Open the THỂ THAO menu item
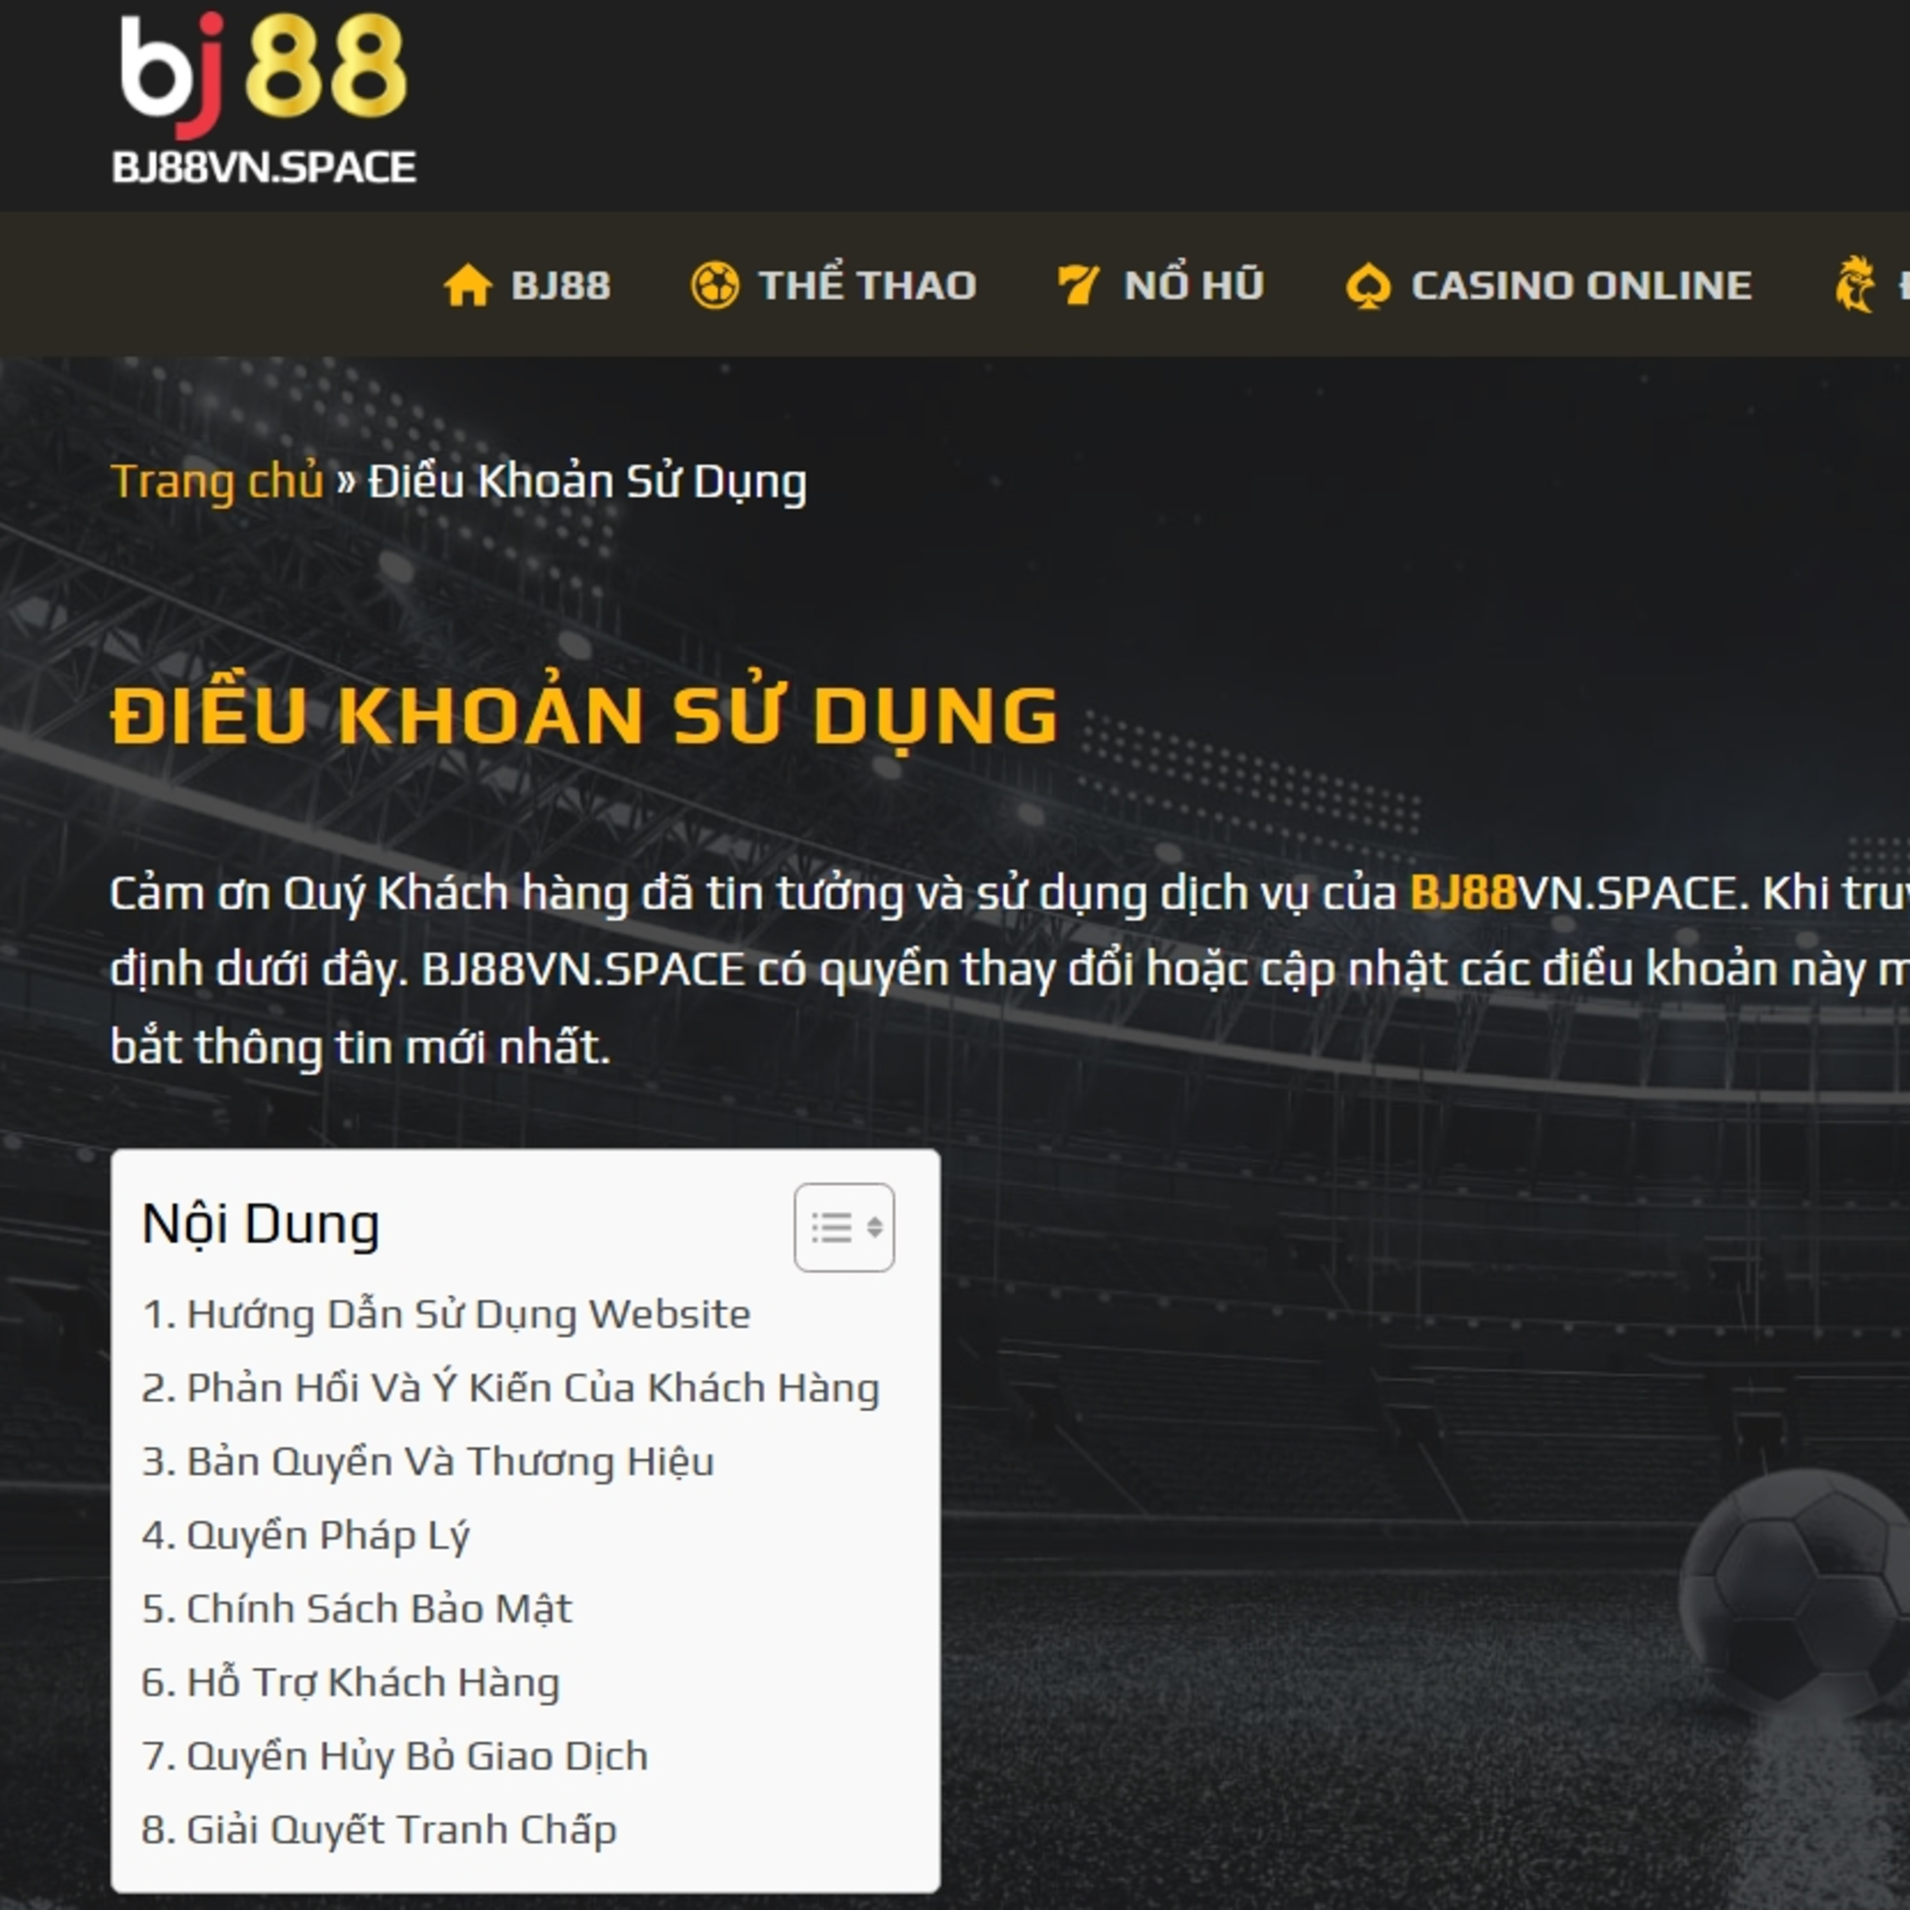Viewport: 1910px width, 1910px height. (x=867, y=286)
